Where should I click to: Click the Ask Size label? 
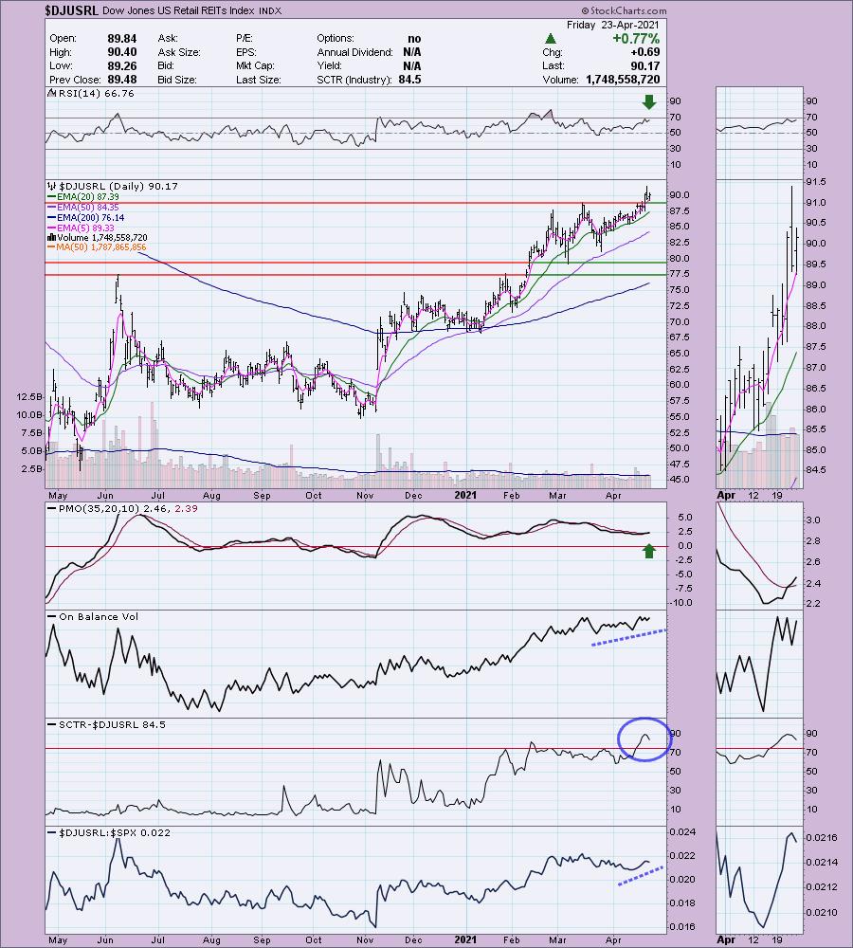click(x=178, y=52)
